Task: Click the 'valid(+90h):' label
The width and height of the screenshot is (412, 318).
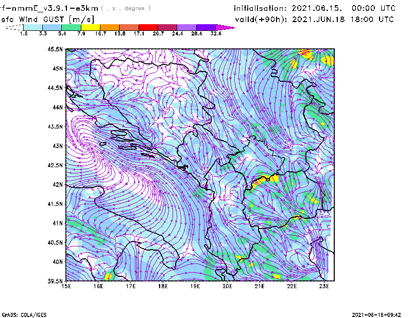Action: pos(261,20)
